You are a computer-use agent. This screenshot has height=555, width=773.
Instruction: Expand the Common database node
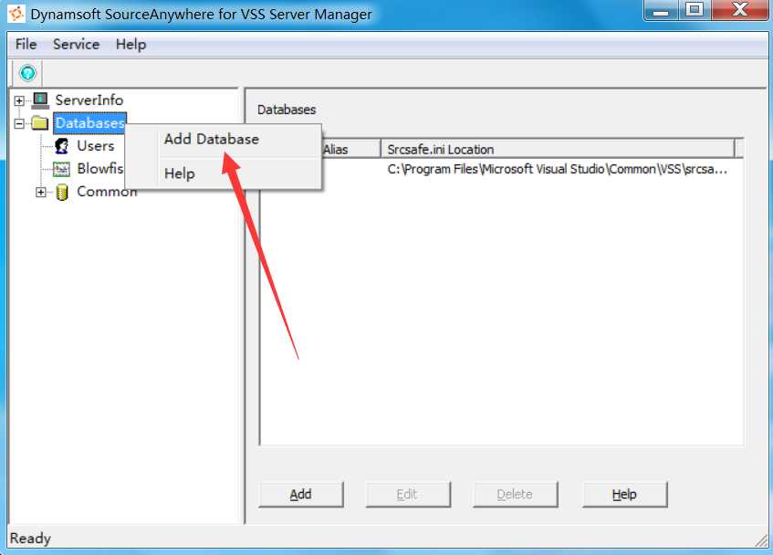[x=41, y=192]
